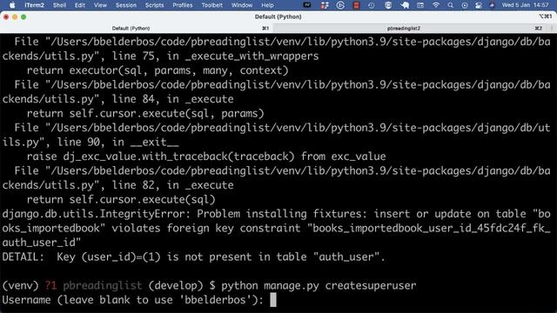Screen dimensions: 557x313
Task: Open the Profiles menu
Action: (x=183, y=5)
